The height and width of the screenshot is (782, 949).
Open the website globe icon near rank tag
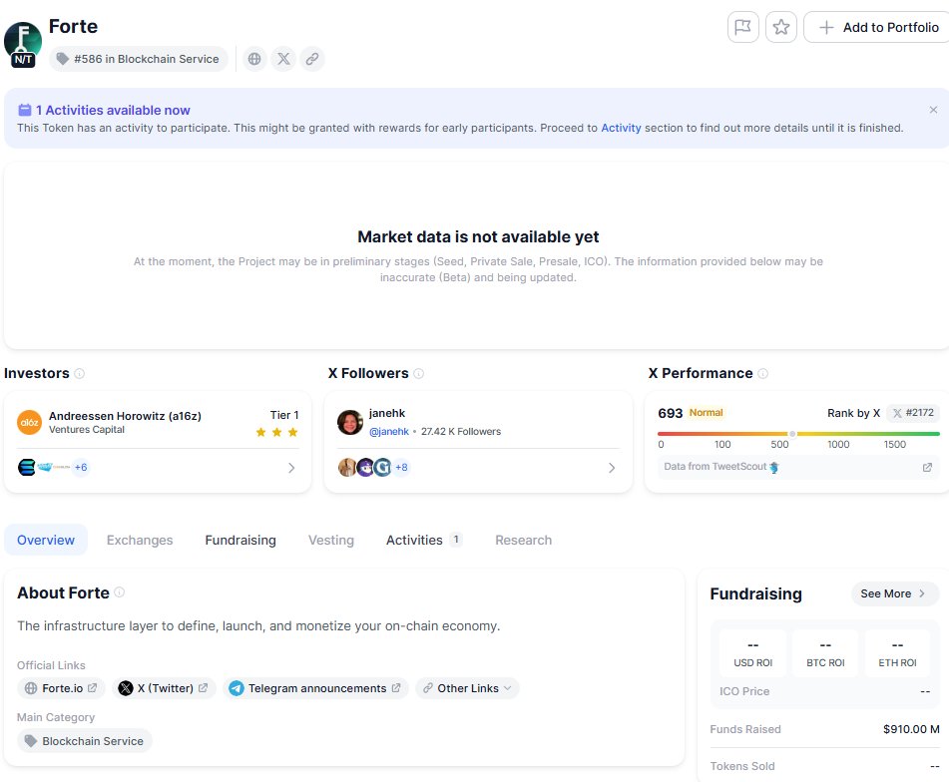[x=254, y=59]
